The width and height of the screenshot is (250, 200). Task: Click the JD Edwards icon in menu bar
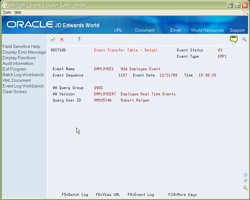(x=246, y=13)
